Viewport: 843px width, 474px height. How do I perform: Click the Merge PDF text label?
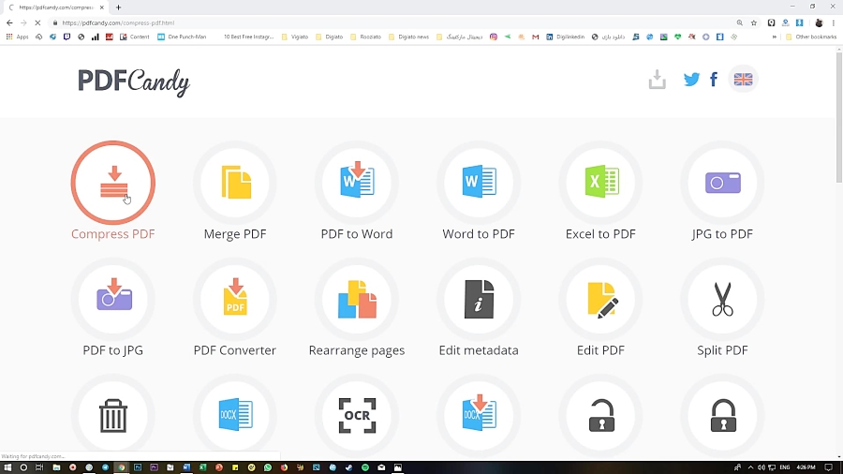[x=235, y=234]
